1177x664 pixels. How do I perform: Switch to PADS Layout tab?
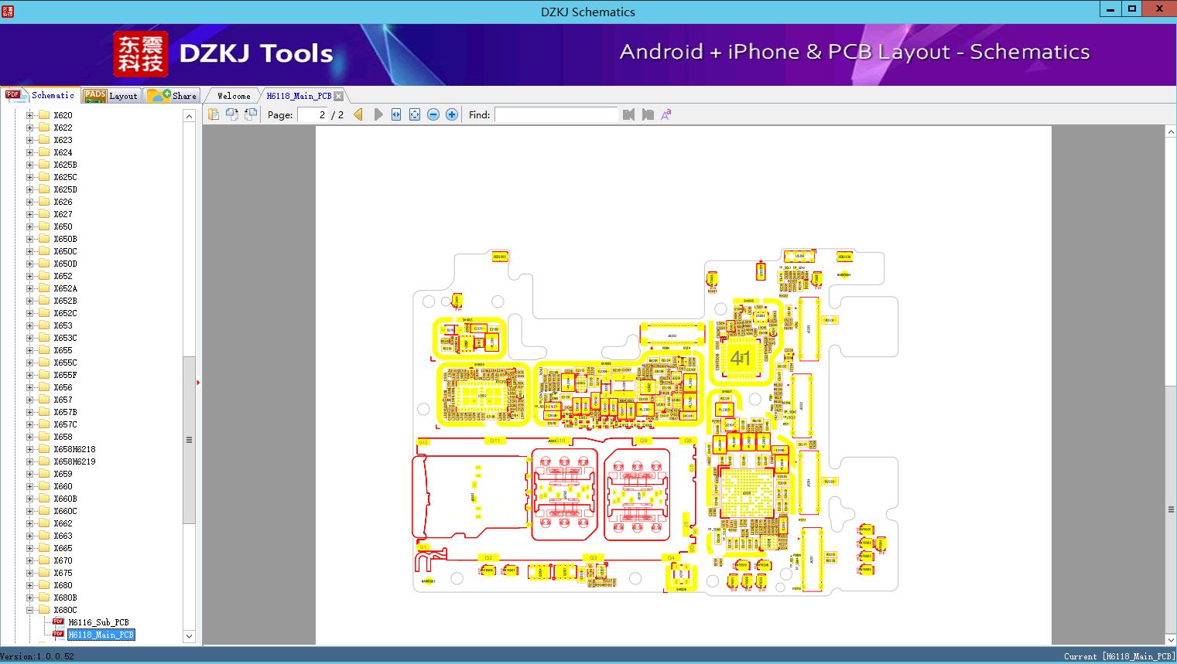point(110,96)
